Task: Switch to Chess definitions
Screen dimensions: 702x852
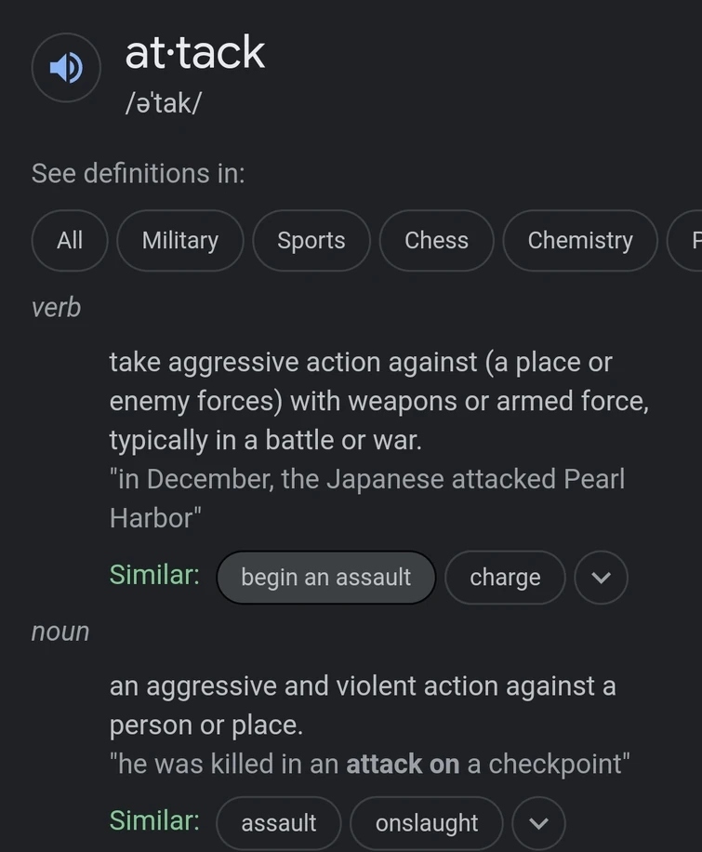Action: click(x=436, y=241)
